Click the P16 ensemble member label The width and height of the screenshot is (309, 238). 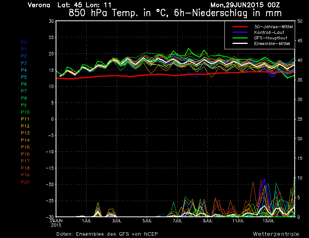click(25, 154)
